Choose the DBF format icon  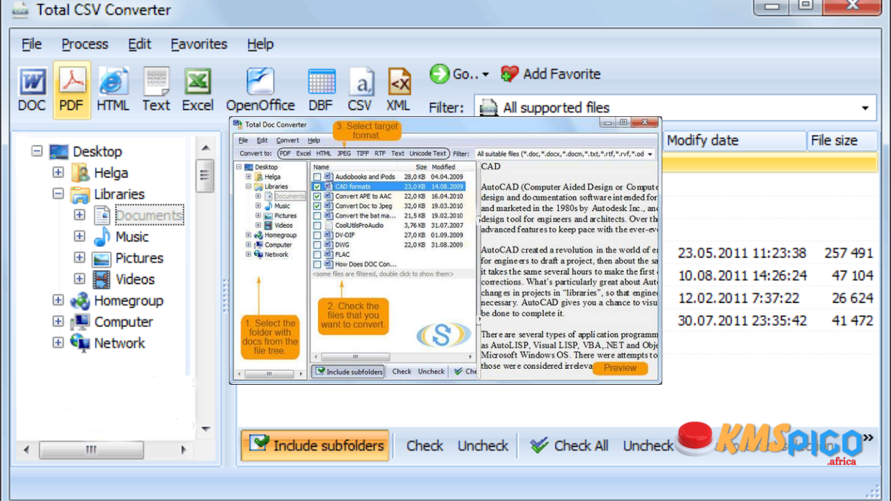pos(321,90)
